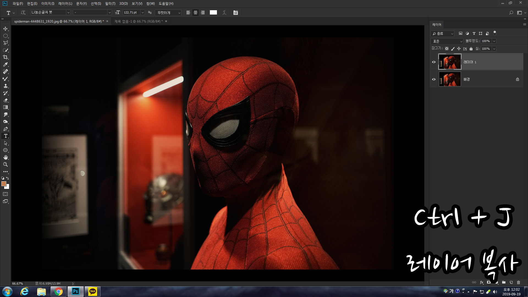Select the Move tool
This screenshot has width=528, height=297.
5,29
